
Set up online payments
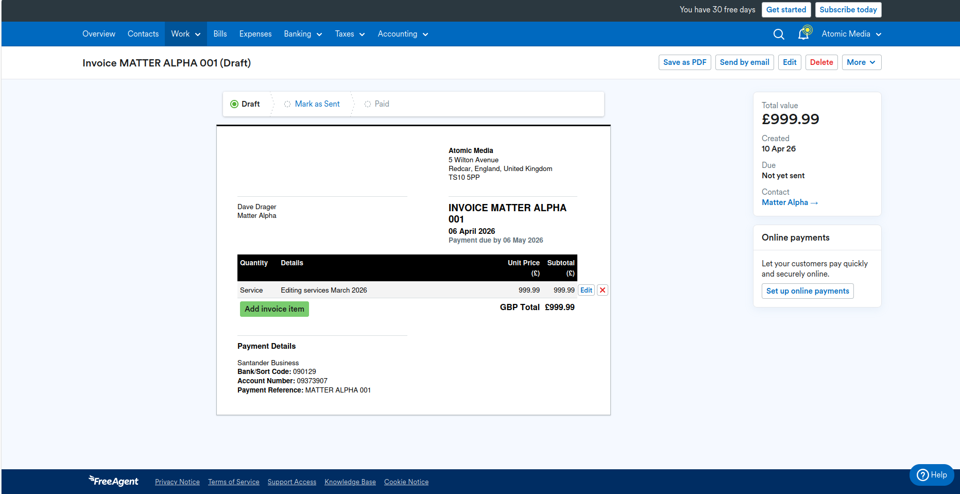click(807, 291)
